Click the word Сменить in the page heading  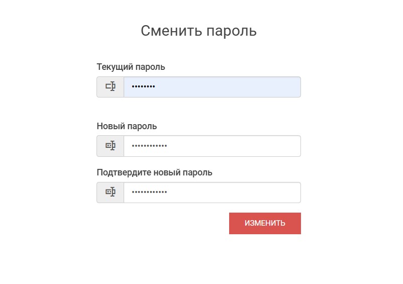(x=171, y=31)
